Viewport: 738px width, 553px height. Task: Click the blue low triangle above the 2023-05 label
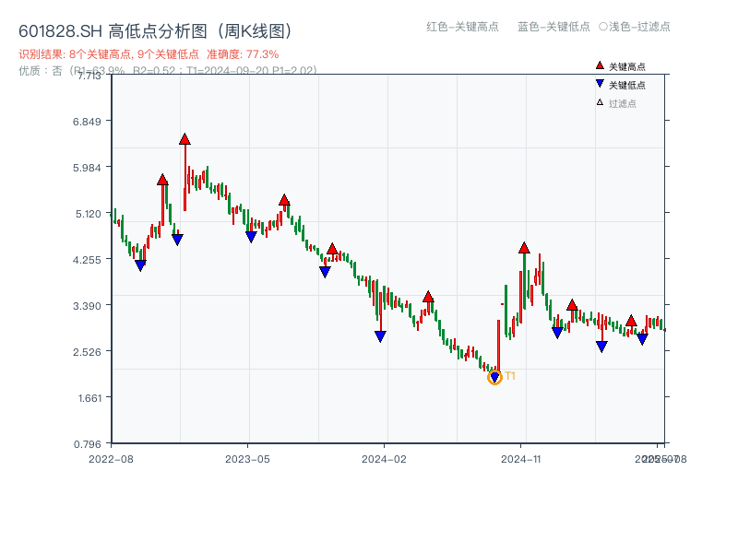[251, 237]
